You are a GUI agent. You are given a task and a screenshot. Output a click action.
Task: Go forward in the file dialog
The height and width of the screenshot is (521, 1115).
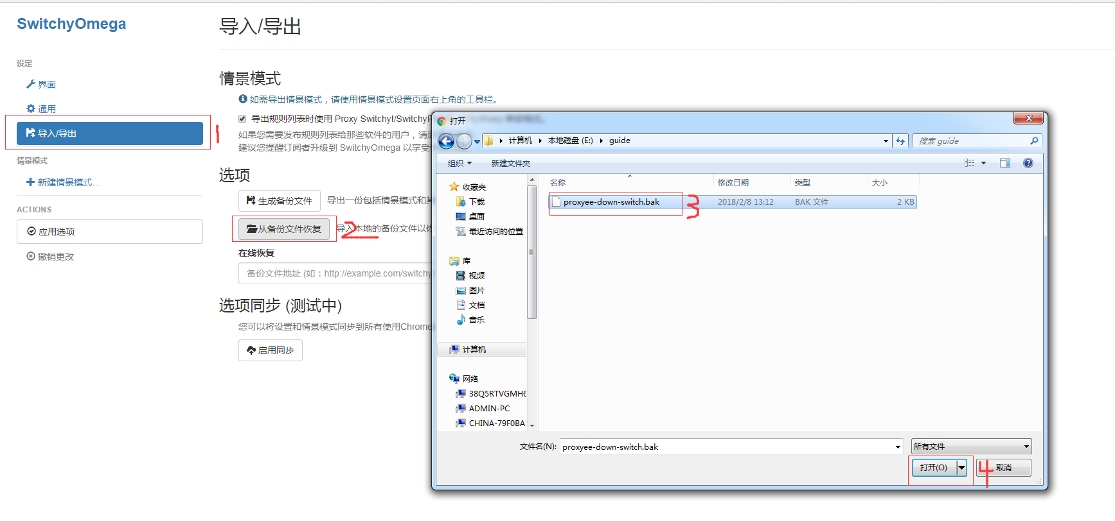point(464,141)
